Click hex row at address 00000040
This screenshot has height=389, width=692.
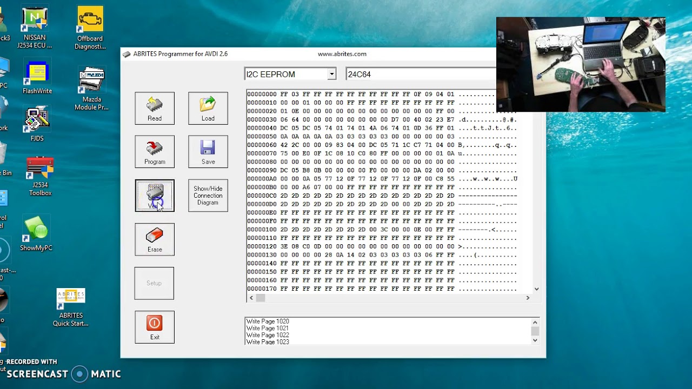[382, 128]
